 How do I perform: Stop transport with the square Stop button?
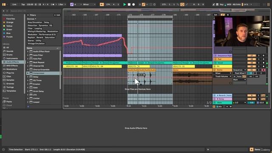click(129, 5)
